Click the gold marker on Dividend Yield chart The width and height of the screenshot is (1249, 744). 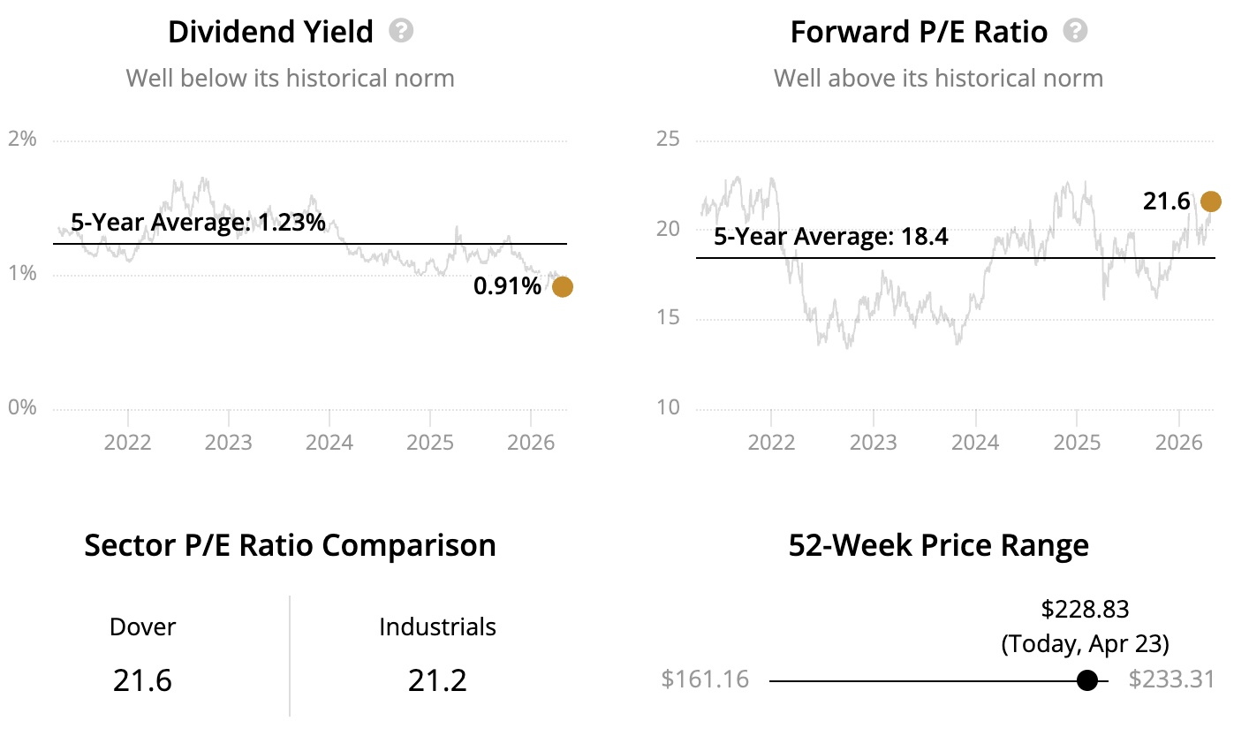[562, 286]
